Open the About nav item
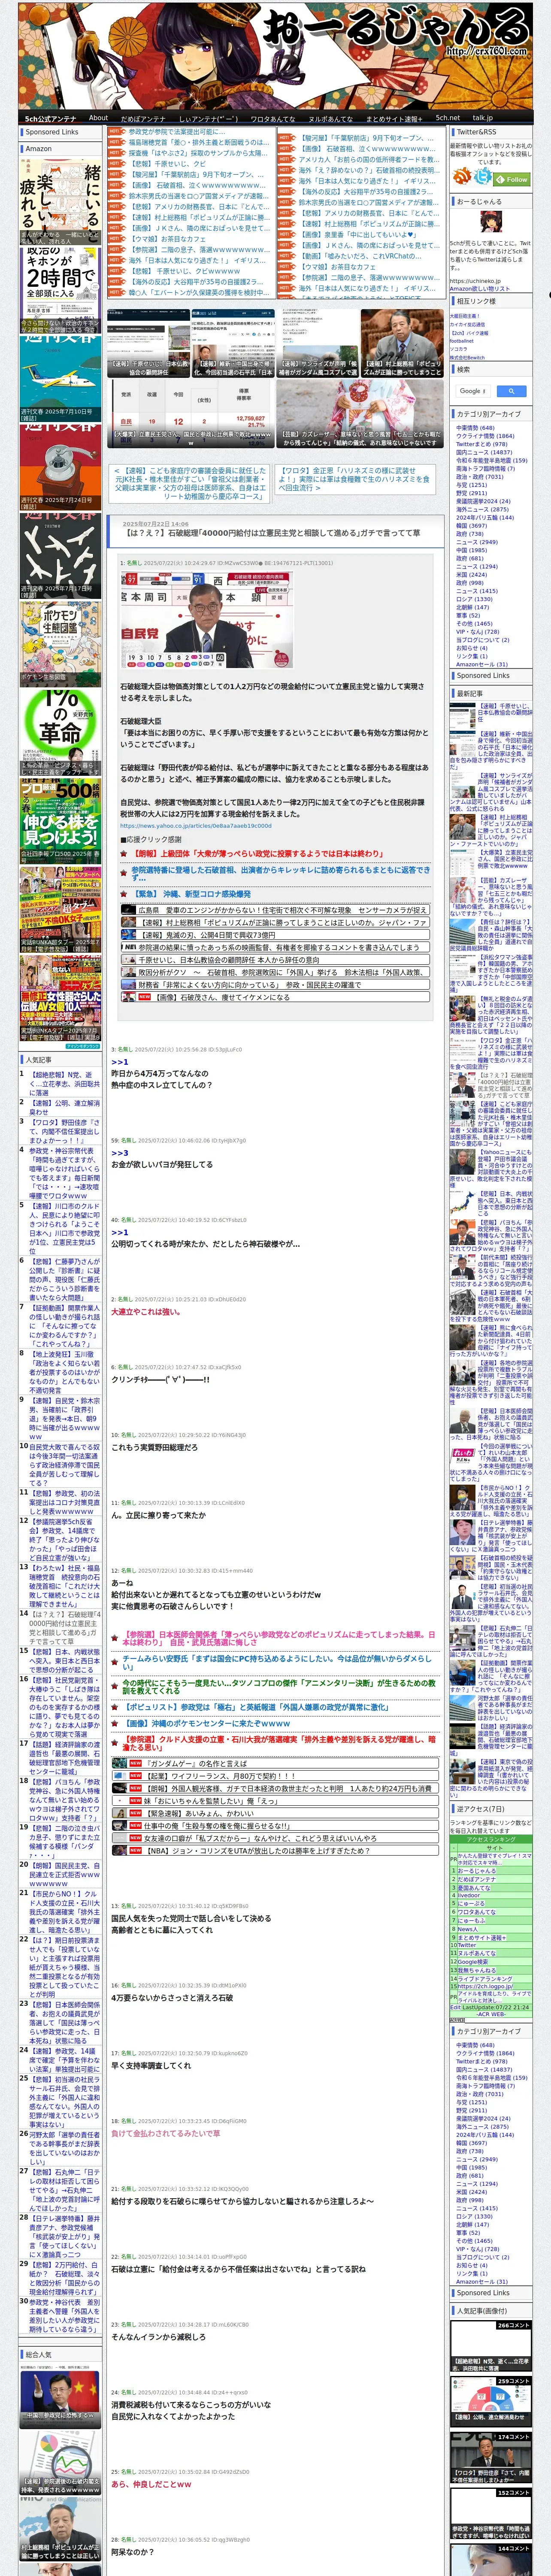This screenshot has height=2576, width=551. [x=98, y=118]
